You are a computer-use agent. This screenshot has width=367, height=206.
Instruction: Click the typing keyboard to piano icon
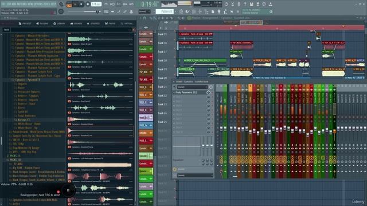point(106,11)
